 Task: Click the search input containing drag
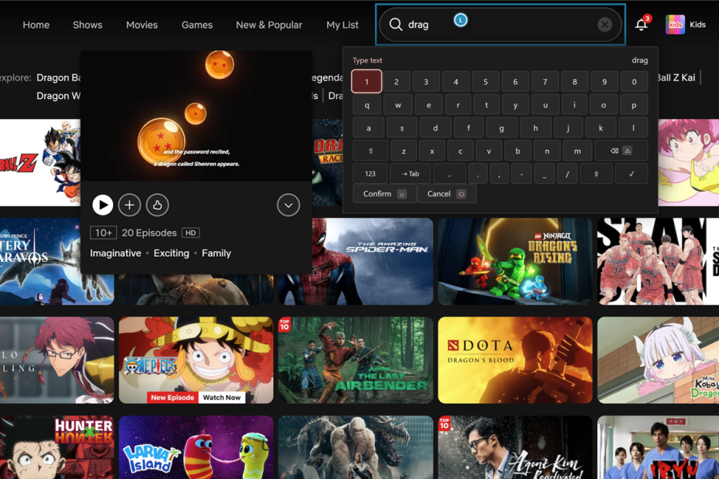500,24
